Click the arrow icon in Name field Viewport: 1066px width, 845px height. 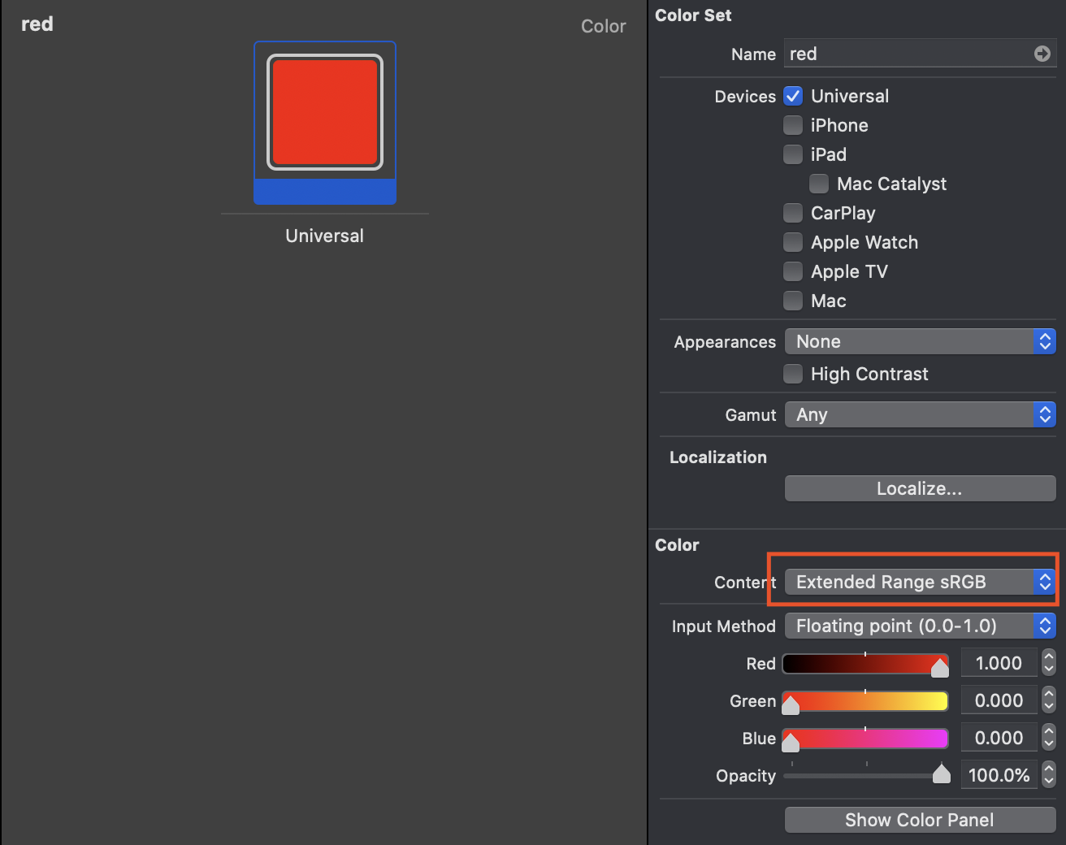(x=1042, y=54)
